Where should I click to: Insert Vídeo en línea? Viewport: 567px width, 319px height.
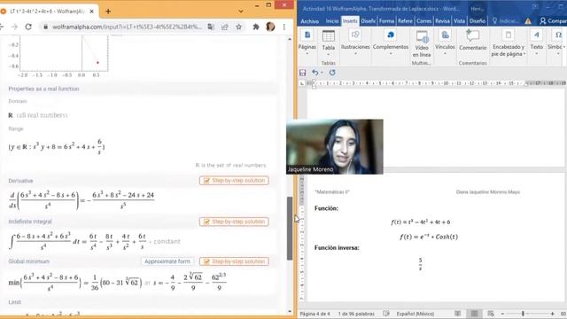tap(422, 44)
